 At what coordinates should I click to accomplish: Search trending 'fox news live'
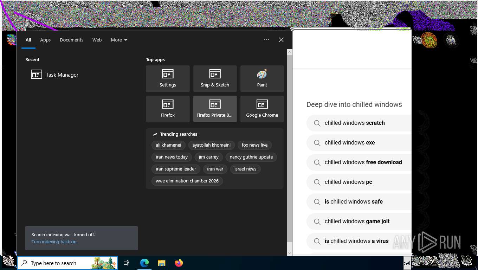pos(254,145)
